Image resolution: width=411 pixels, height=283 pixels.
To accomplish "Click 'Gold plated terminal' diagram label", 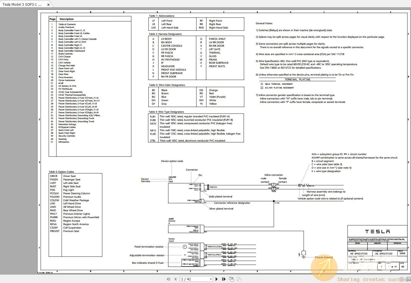I will coord(221,197).
